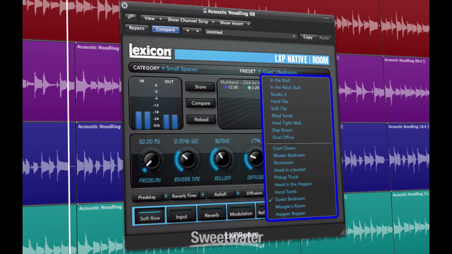Click the 0.3546 SEC reverb time value
Image resolution: width=452 pixels, height=254 pixels.
(x=186, y=141)
